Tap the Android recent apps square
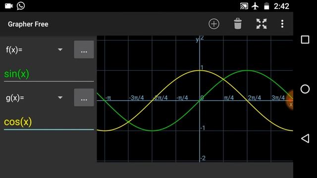317x178 pixels. pyautogui.click(x=305, y=40)
